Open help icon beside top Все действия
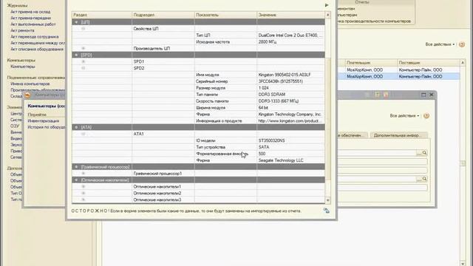 pos(461,44)
